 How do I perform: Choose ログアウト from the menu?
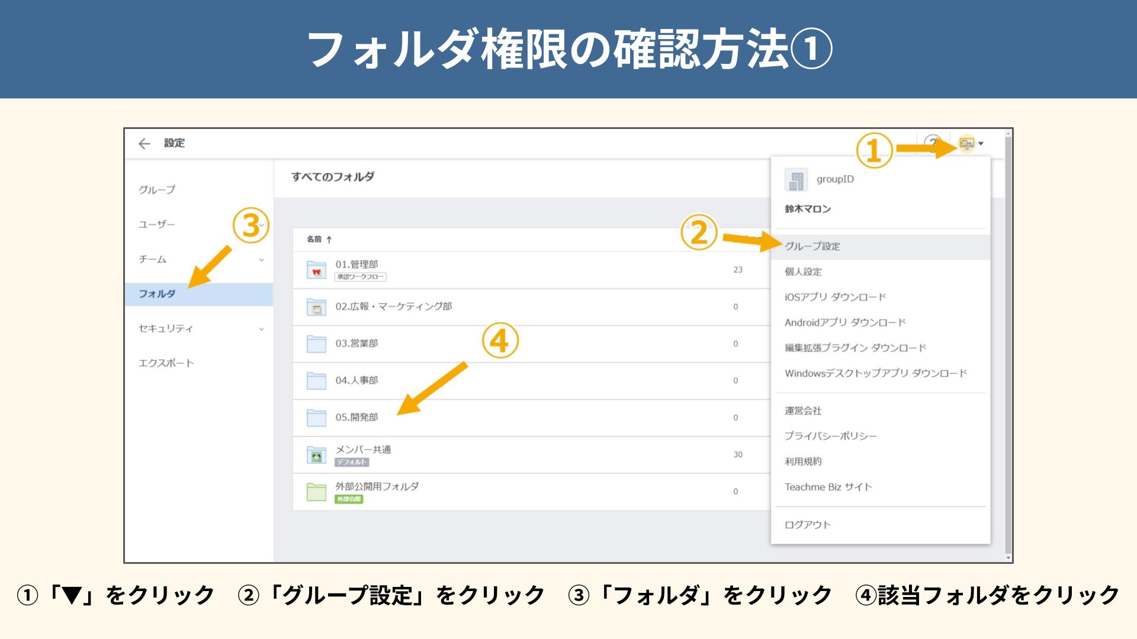coord(807,525)
